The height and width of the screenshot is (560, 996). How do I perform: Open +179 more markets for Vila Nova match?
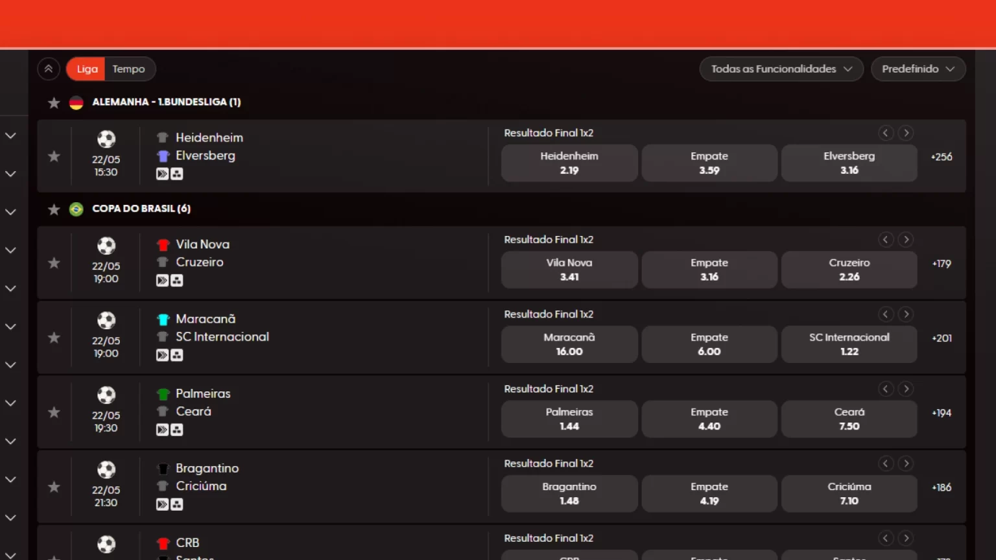(x=942, y=264)
